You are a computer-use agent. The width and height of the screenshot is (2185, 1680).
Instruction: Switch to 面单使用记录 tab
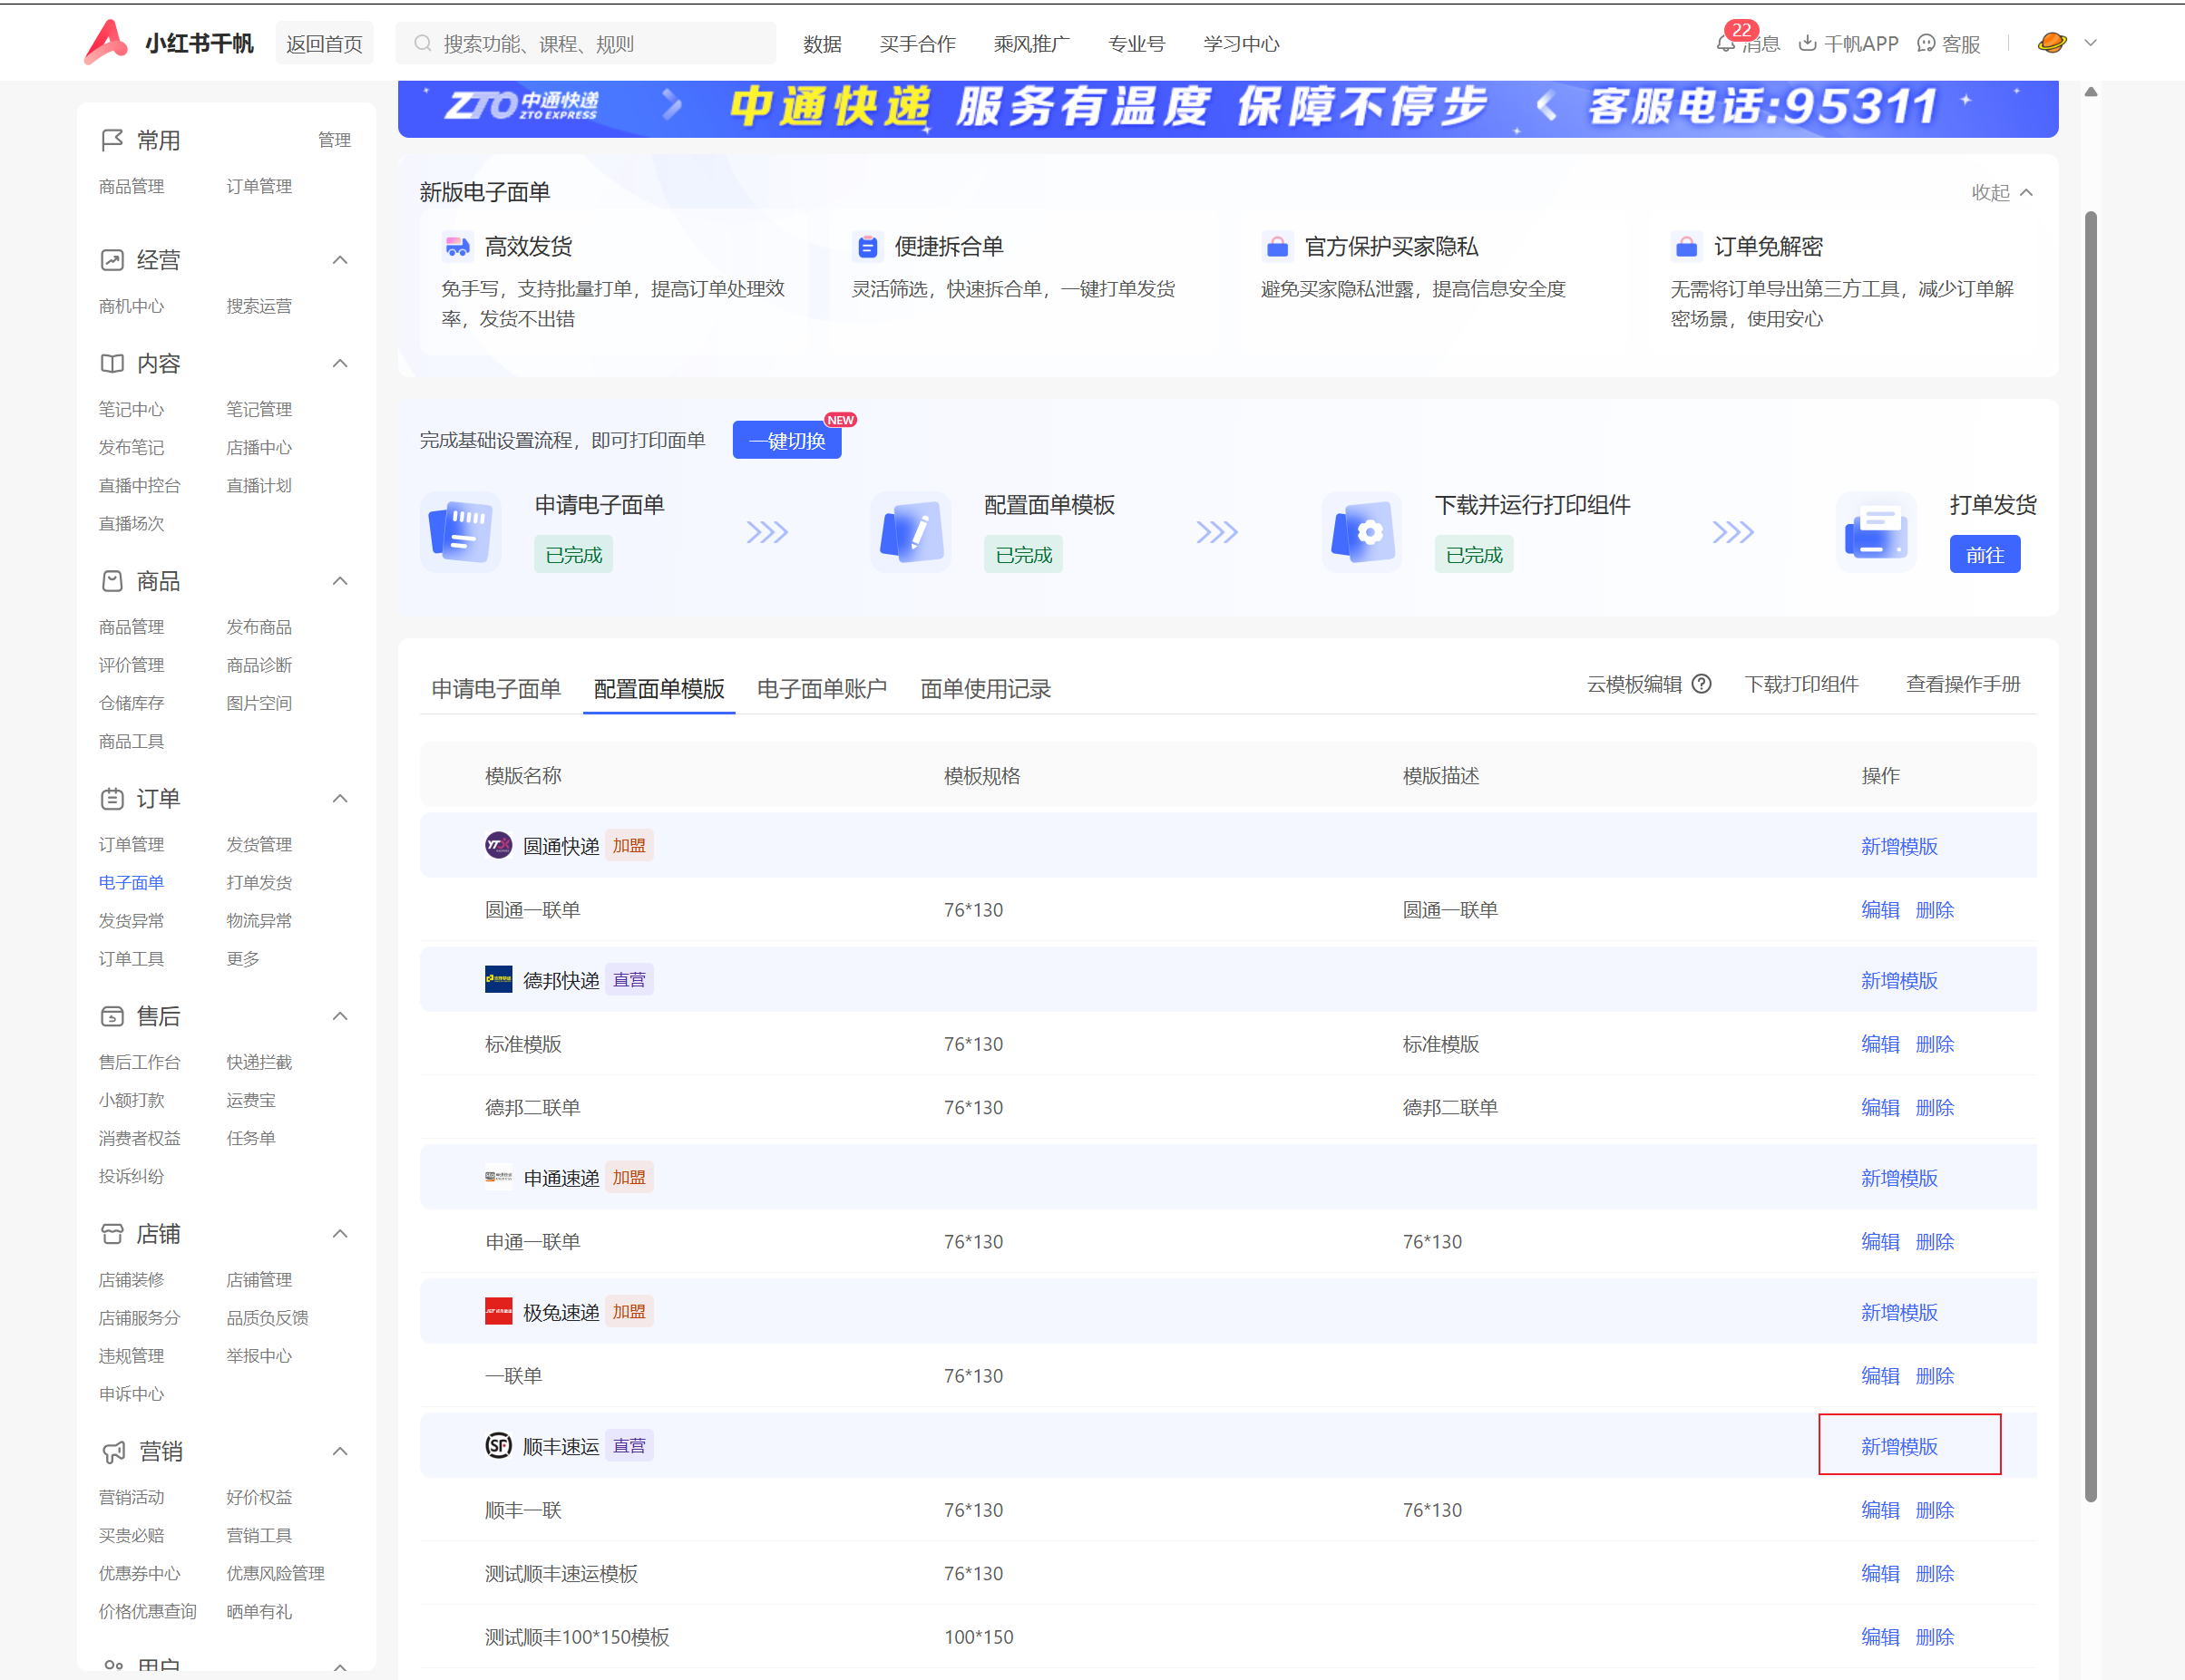[985, 689]
